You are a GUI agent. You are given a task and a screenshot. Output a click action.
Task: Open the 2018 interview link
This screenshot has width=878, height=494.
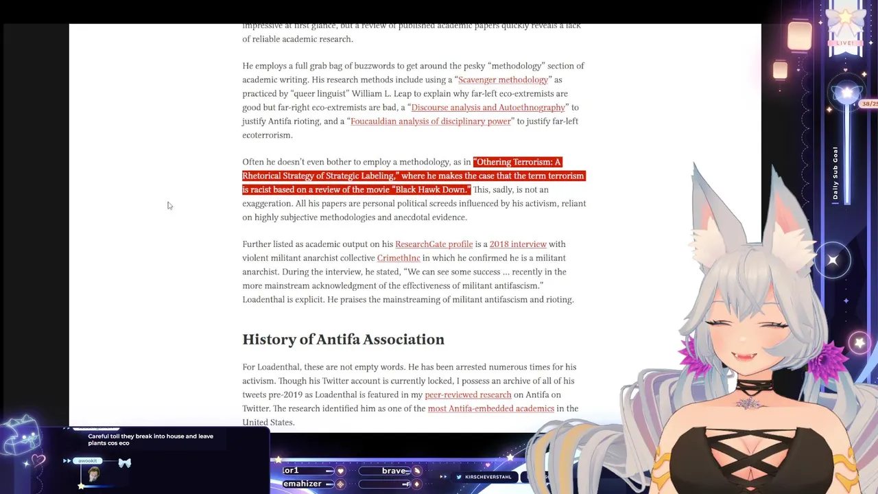click(x=518, y=244)
